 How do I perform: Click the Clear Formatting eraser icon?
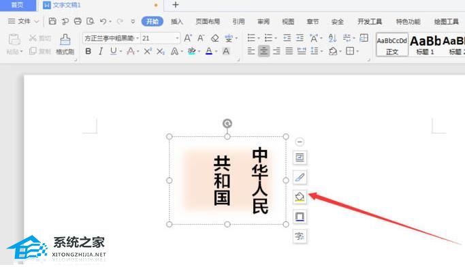coord(214,38)
